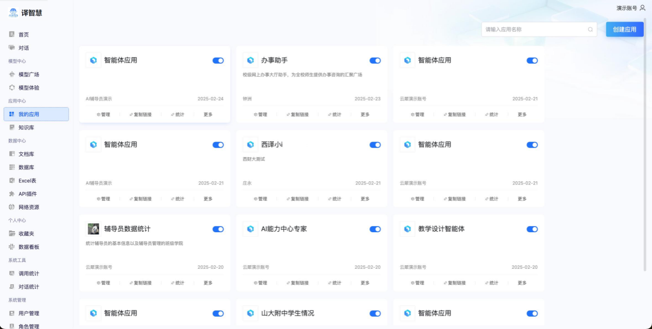Open 更多 on the AI能力中心专家 card
Screen dimensions: 652x329
click(x=365, y=283)
